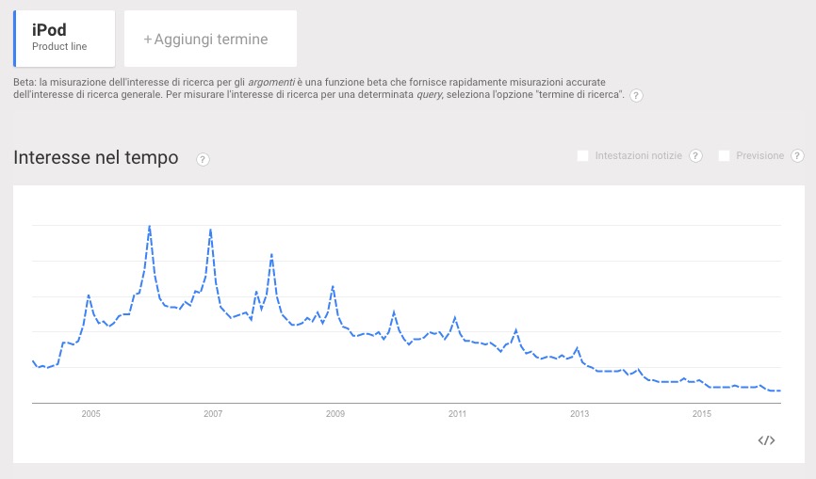816x479 pixels.
Task: Click the 2011 label on the time axis
Action: pos(457,413)
